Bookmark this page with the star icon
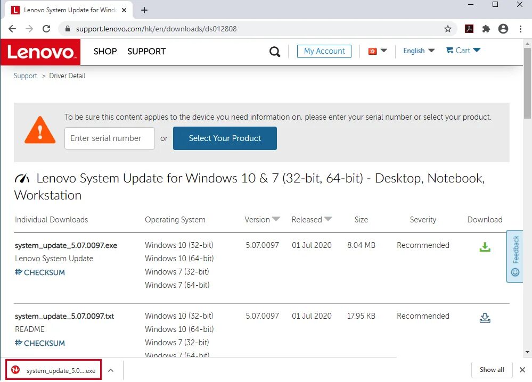 [448, 29]
